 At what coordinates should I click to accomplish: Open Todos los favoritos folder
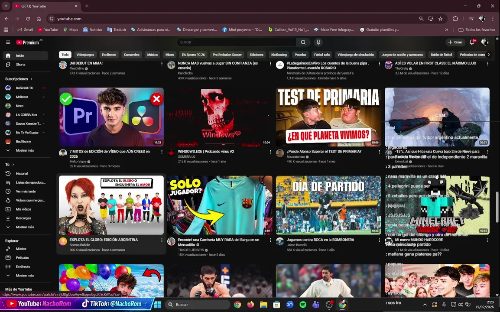477,29
